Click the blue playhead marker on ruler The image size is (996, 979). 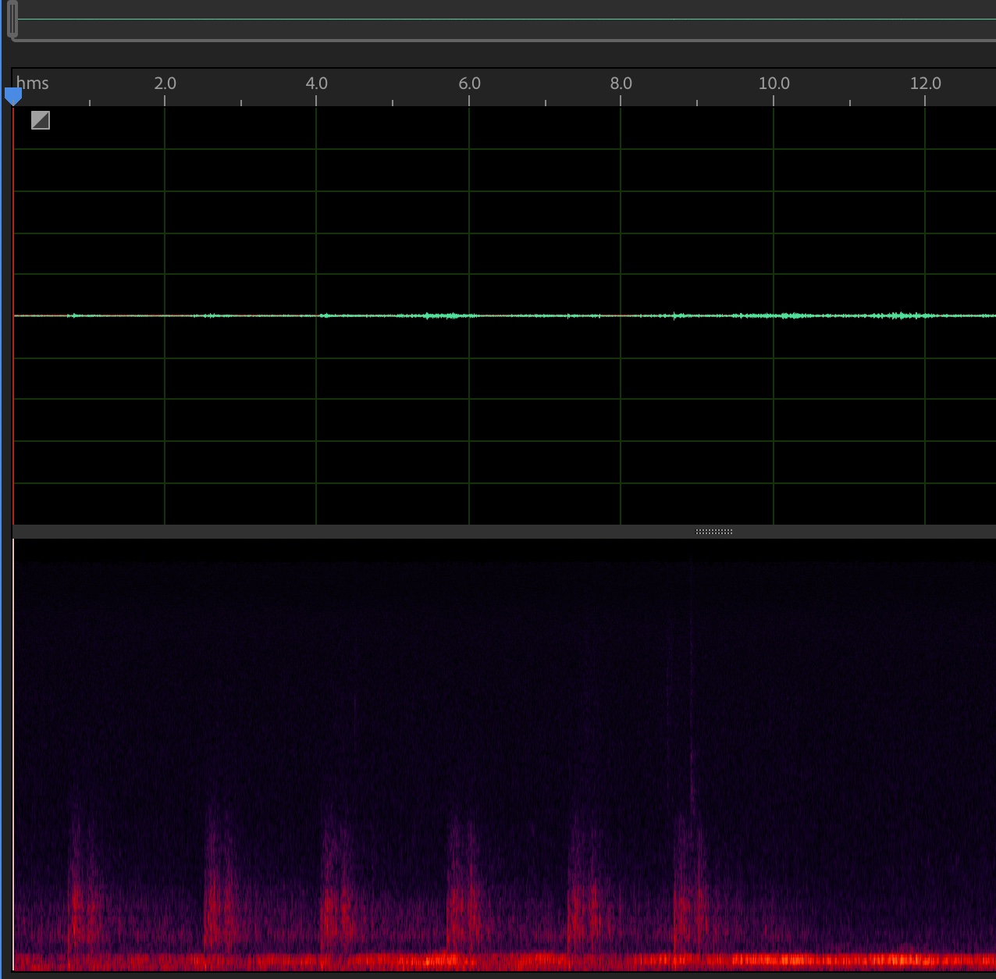(x=13, y=96)
